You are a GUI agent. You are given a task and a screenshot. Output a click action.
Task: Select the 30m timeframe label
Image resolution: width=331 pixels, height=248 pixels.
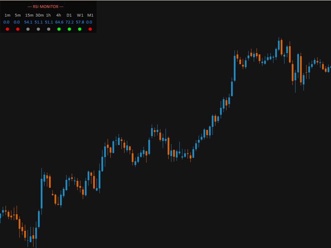tap(39, 15)
